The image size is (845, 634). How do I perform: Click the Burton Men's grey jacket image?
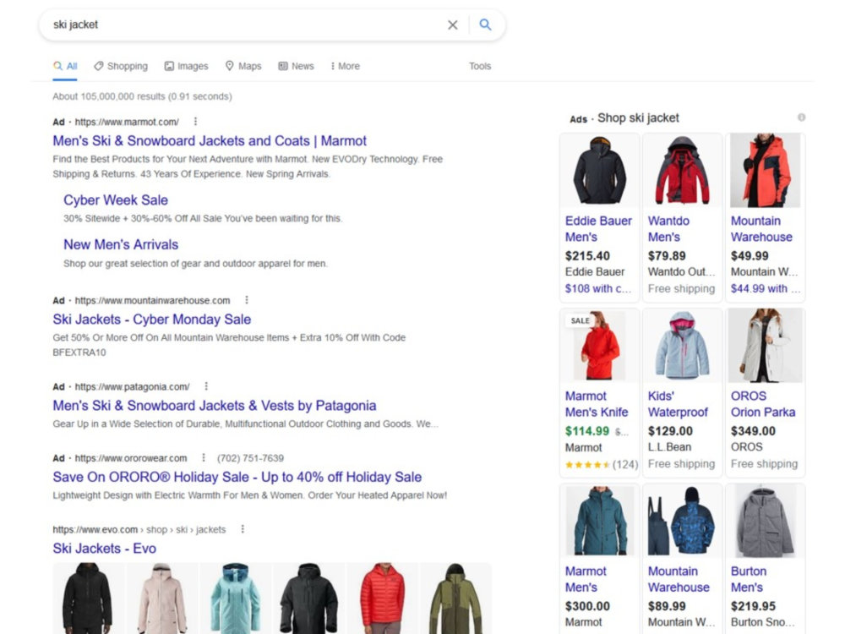tap(766, 521)
